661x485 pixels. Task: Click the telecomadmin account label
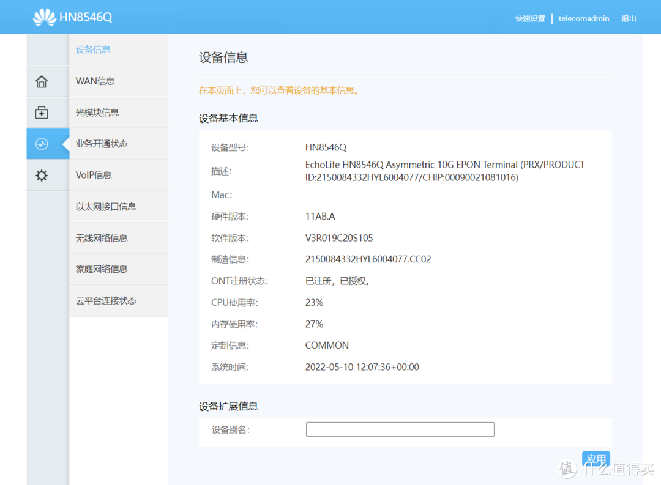[x=583, y=18]
